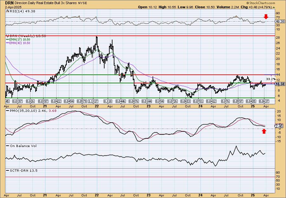Viewport: 286px width, 198px height.
Task: Click the purple EMA(43) 10.50 legend entry
Action: point(18,43)
